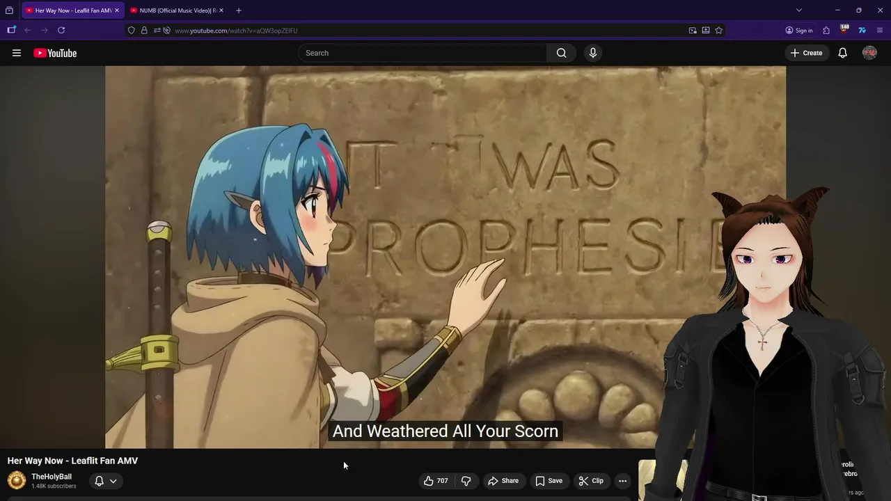Share the Her Way Now video

(503, 481)
